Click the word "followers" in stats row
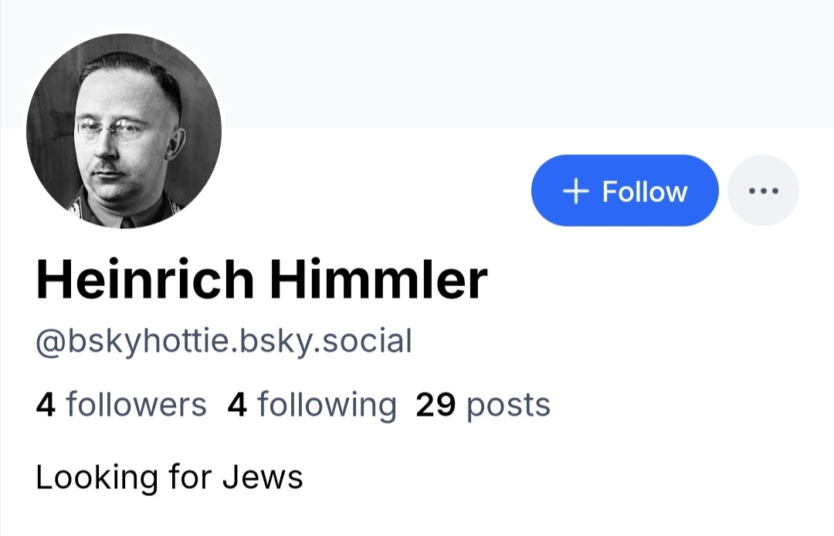This screenshot has height=536, width=834. [x=137, y=404]
